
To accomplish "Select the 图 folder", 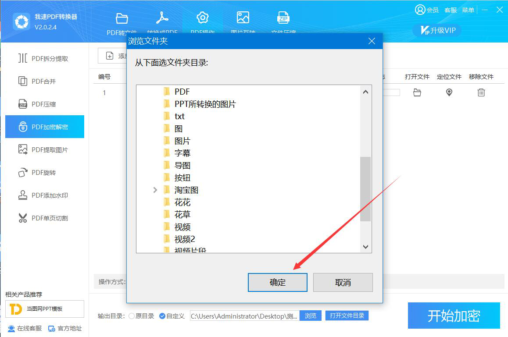I will tap(179, 129).
